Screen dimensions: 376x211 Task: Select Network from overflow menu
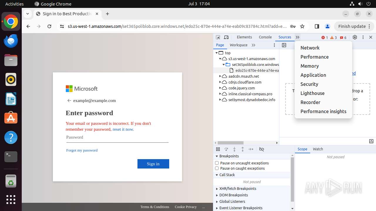[x=323, y=48]
